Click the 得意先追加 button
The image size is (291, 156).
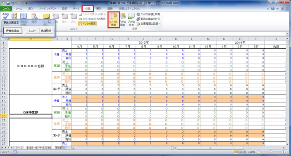(x=13, y=31)
